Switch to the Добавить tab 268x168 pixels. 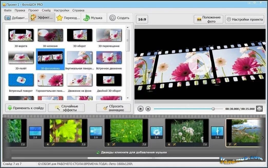coord(16,18)
